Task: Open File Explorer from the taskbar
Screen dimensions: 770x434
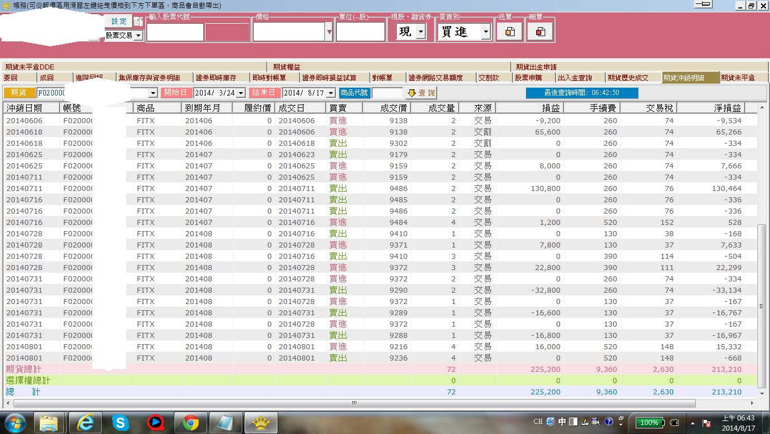Action: 49,422
